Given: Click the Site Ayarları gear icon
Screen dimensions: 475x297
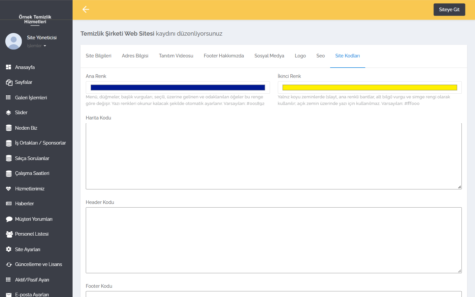Looking at the screenshot, I should [9, 249].
